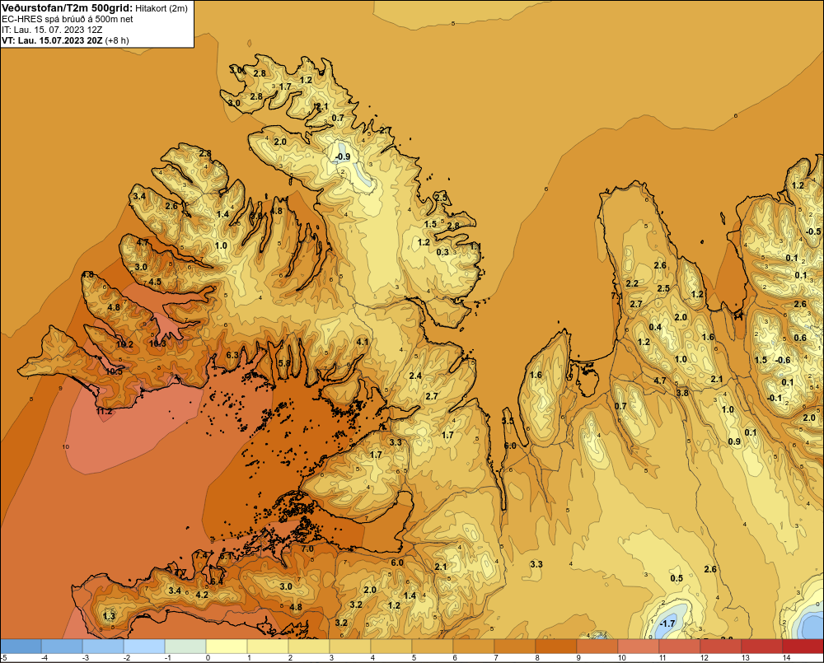Click the "4.2" temperature value
This screenshot has height=663, width=824.
point(202,595)
